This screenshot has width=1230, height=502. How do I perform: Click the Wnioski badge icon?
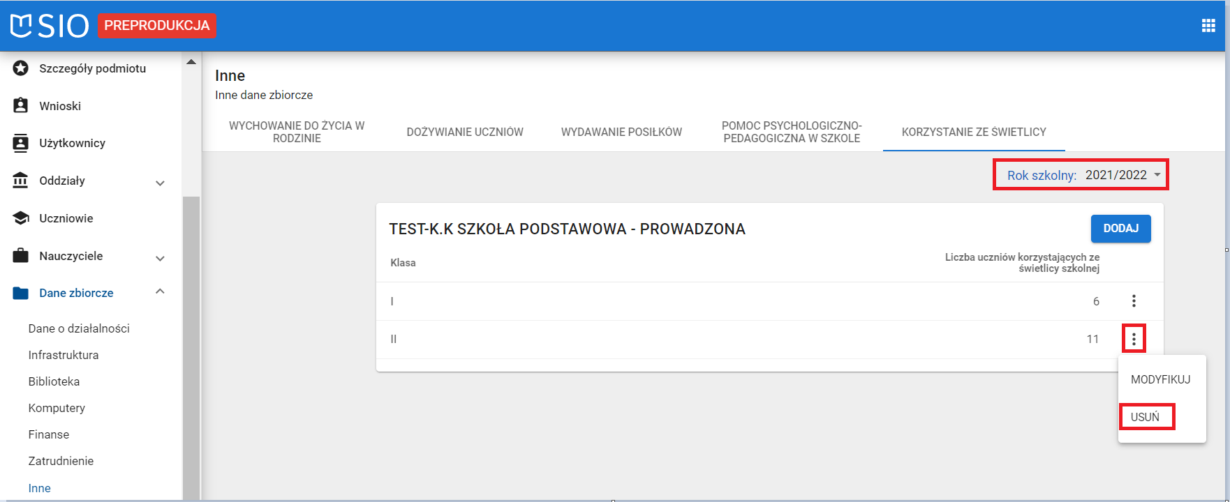tap(21, 106)
